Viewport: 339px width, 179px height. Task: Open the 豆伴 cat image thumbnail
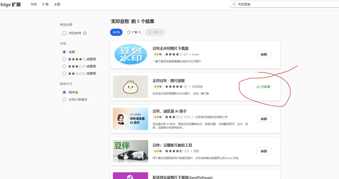130,151
